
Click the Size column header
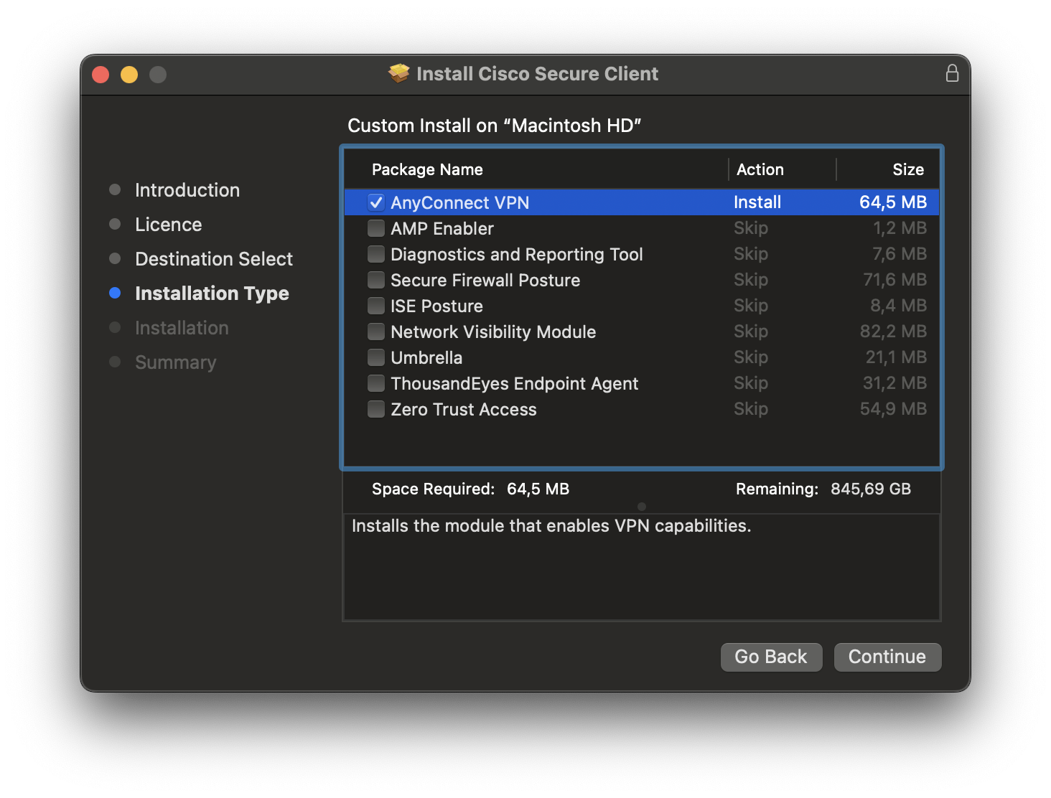tap(908, 169)
